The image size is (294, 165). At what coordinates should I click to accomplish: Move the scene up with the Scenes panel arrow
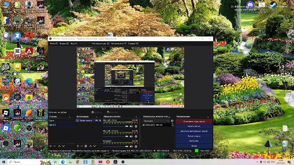click(x=59, y=146)
